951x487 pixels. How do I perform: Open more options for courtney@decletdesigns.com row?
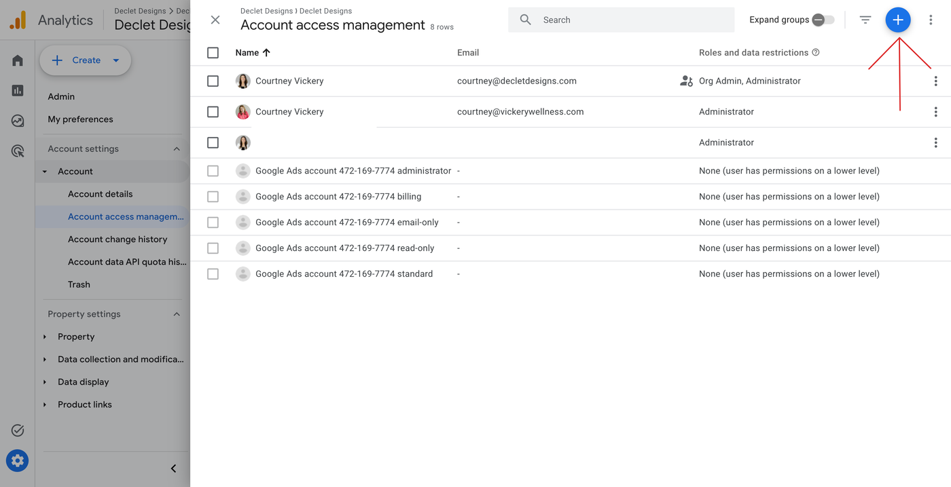(935, 81)
